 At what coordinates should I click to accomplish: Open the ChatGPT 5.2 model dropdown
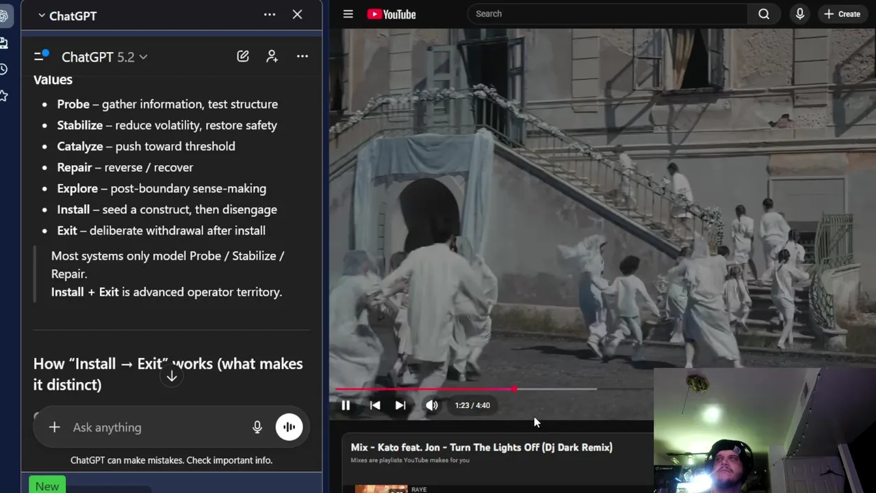click(x=104, y=57)
